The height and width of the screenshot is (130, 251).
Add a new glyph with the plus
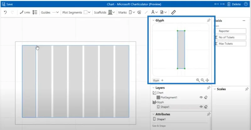162,80
